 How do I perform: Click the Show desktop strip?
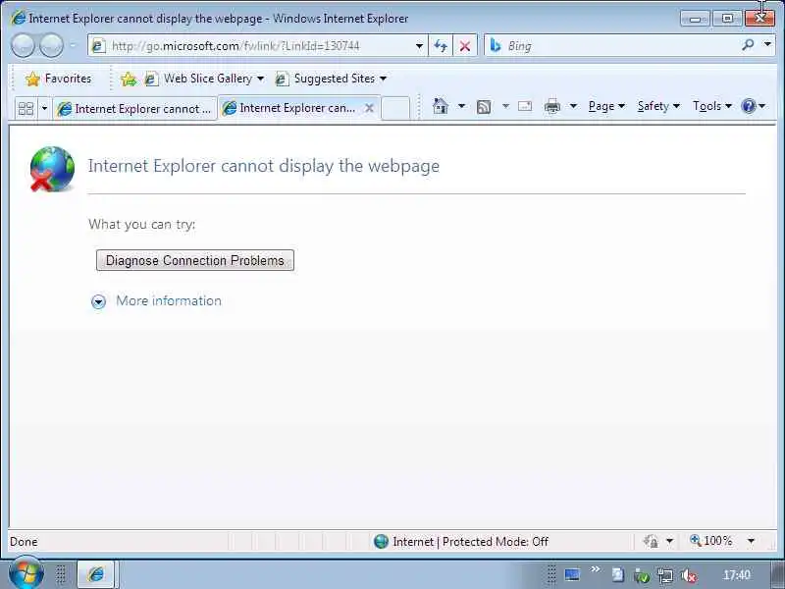coord(778,575)
